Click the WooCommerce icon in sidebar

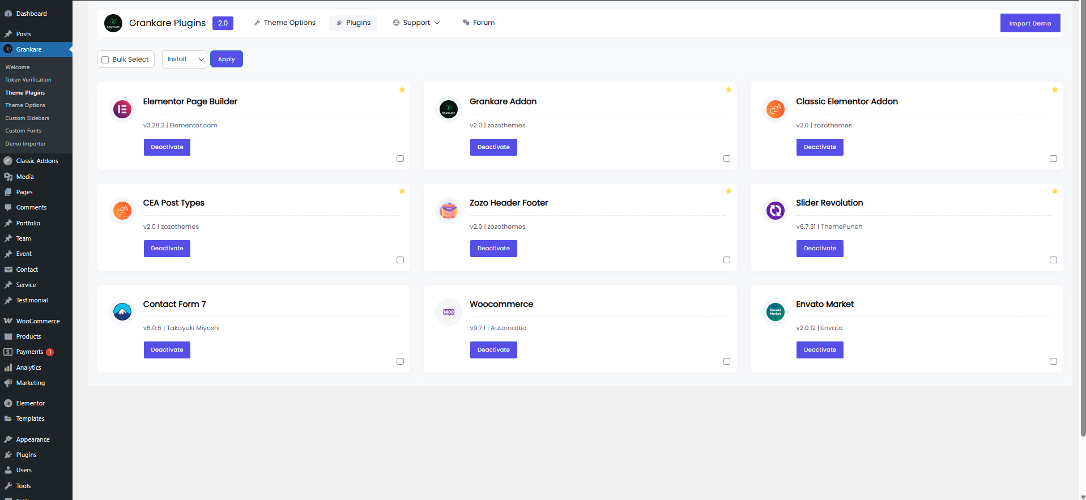8,321
